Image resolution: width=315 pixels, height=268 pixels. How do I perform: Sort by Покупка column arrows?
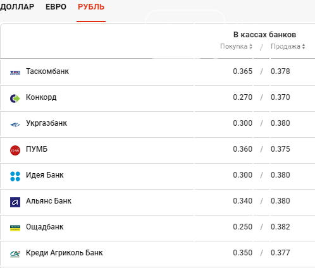point(250,46)
